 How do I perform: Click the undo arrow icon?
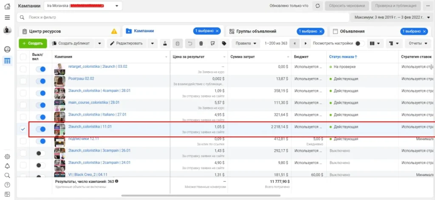click(x=190, y=43)
